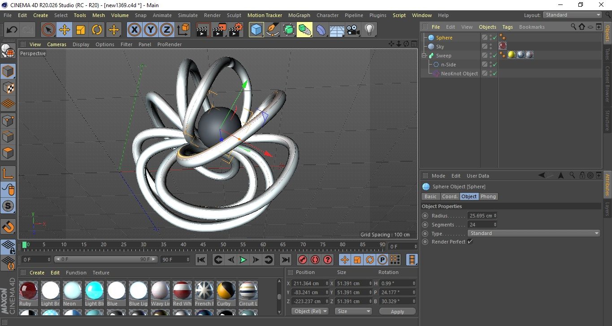This screenshot has width=612, height=326.
Task: Go to the end of animation
Action: [x=285, y=260]
